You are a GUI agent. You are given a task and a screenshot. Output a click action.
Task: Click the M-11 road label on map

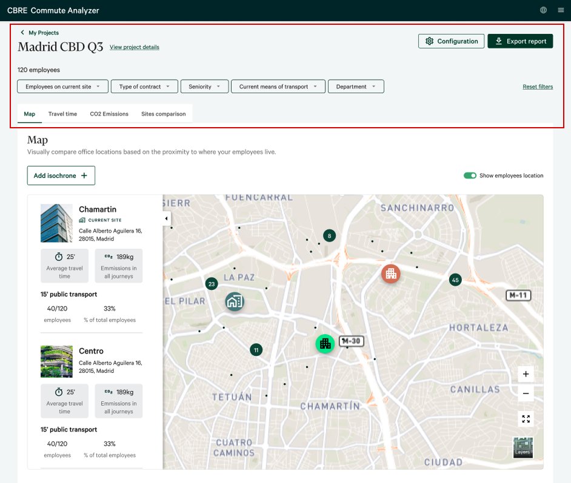coord(518,295)
